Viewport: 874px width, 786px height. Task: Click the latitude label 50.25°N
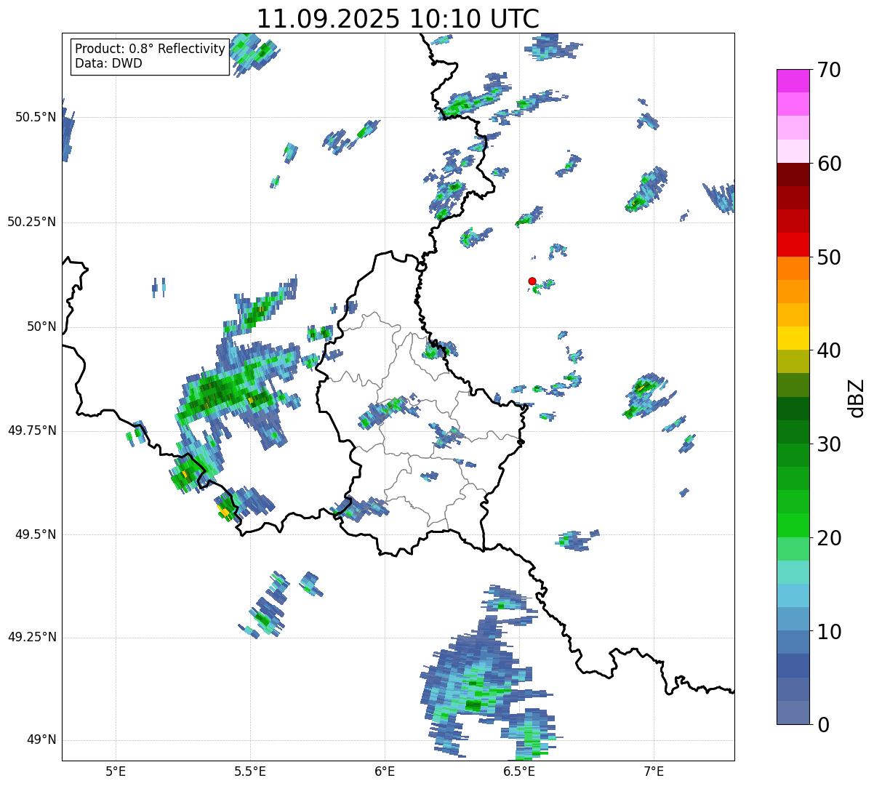(x=32, y=222)
